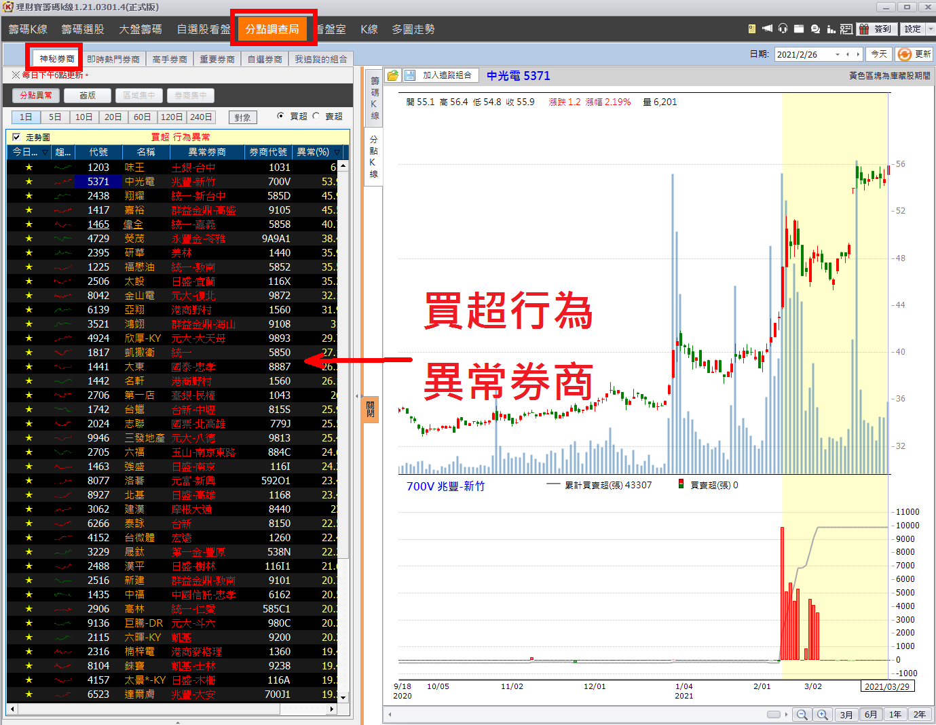Select the 60日 period toggle
Image resolution: width=936 pixels, height=725 pixels.
(x=143, y=117)
